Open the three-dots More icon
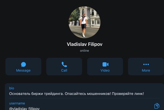Image resolution: width=164 pixels, height=110 pixels. click(146, 64)
